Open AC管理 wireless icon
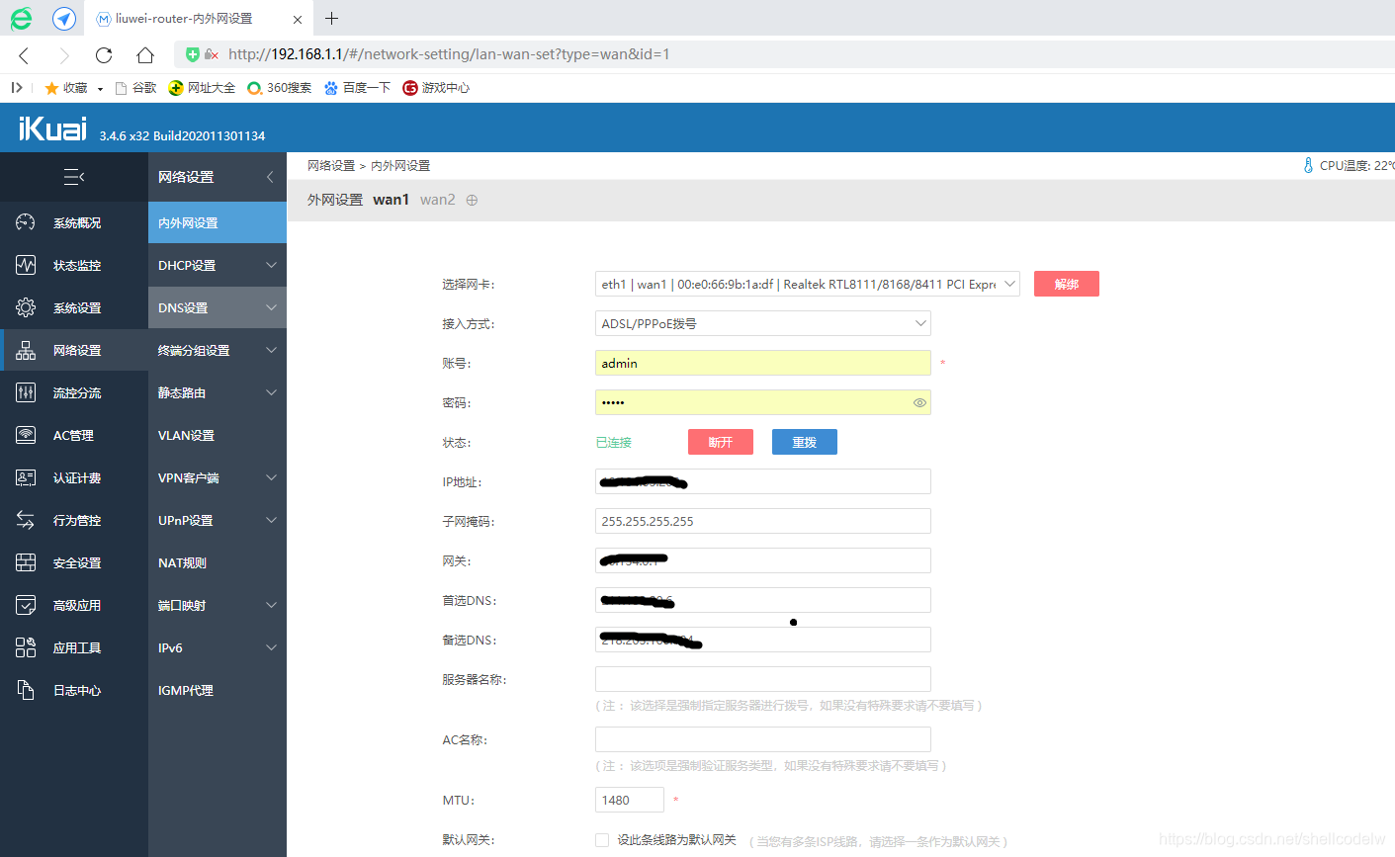1395x857 pixels. 26,435
